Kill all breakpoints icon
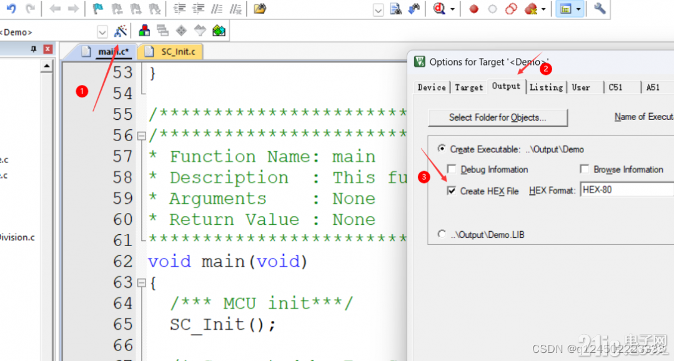This screenshot has height=361, width=674. click(531, 9)
